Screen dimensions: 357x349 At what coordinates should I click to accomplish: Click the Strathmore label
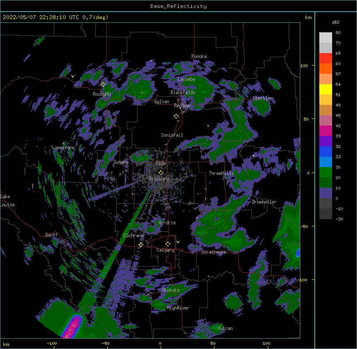tap(214, 252)
